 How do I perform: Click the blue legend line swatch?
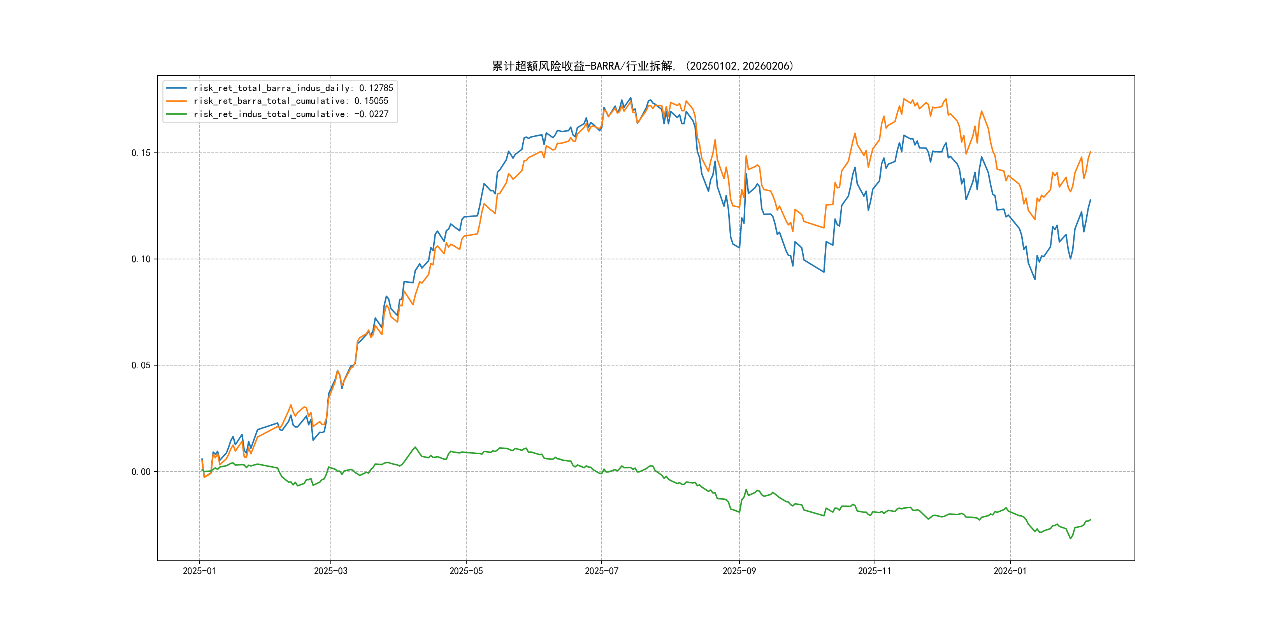(x=176, y=88)
